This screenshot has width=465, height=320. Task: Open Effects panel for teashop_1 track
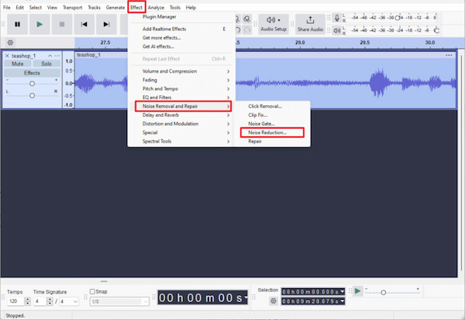pos(32,73)
